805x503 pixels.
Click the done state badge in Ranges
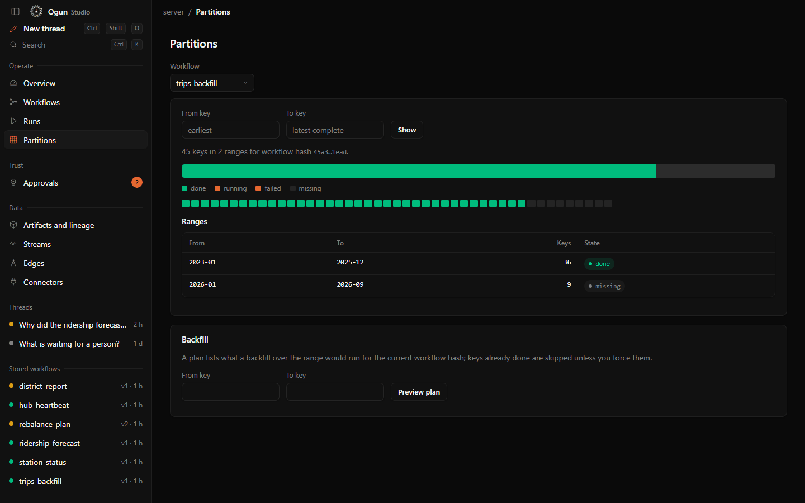599,264
